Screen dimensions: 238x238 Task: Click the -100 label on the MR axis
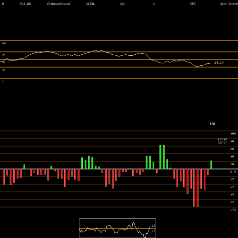click(x=233, y=210)
